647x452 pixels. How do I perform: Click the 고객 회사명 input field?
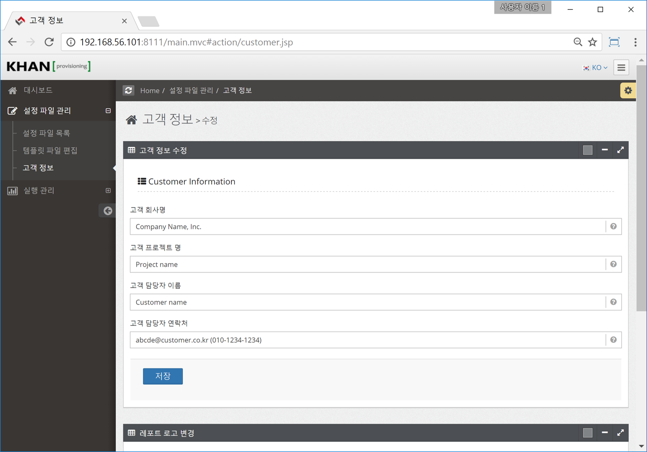click(368, 227)
